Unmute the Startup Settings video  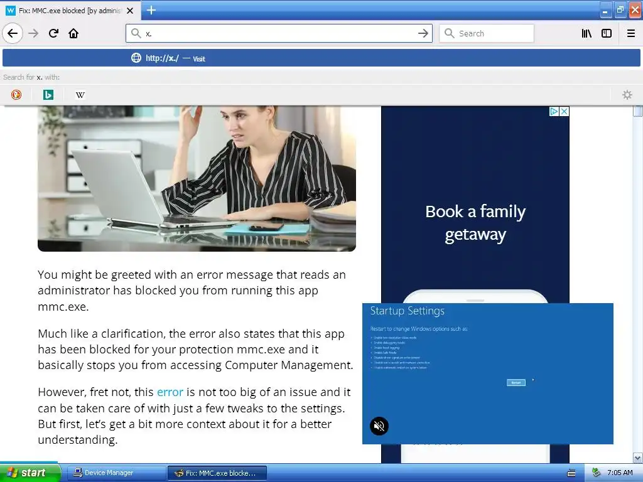tap(379, 426)
